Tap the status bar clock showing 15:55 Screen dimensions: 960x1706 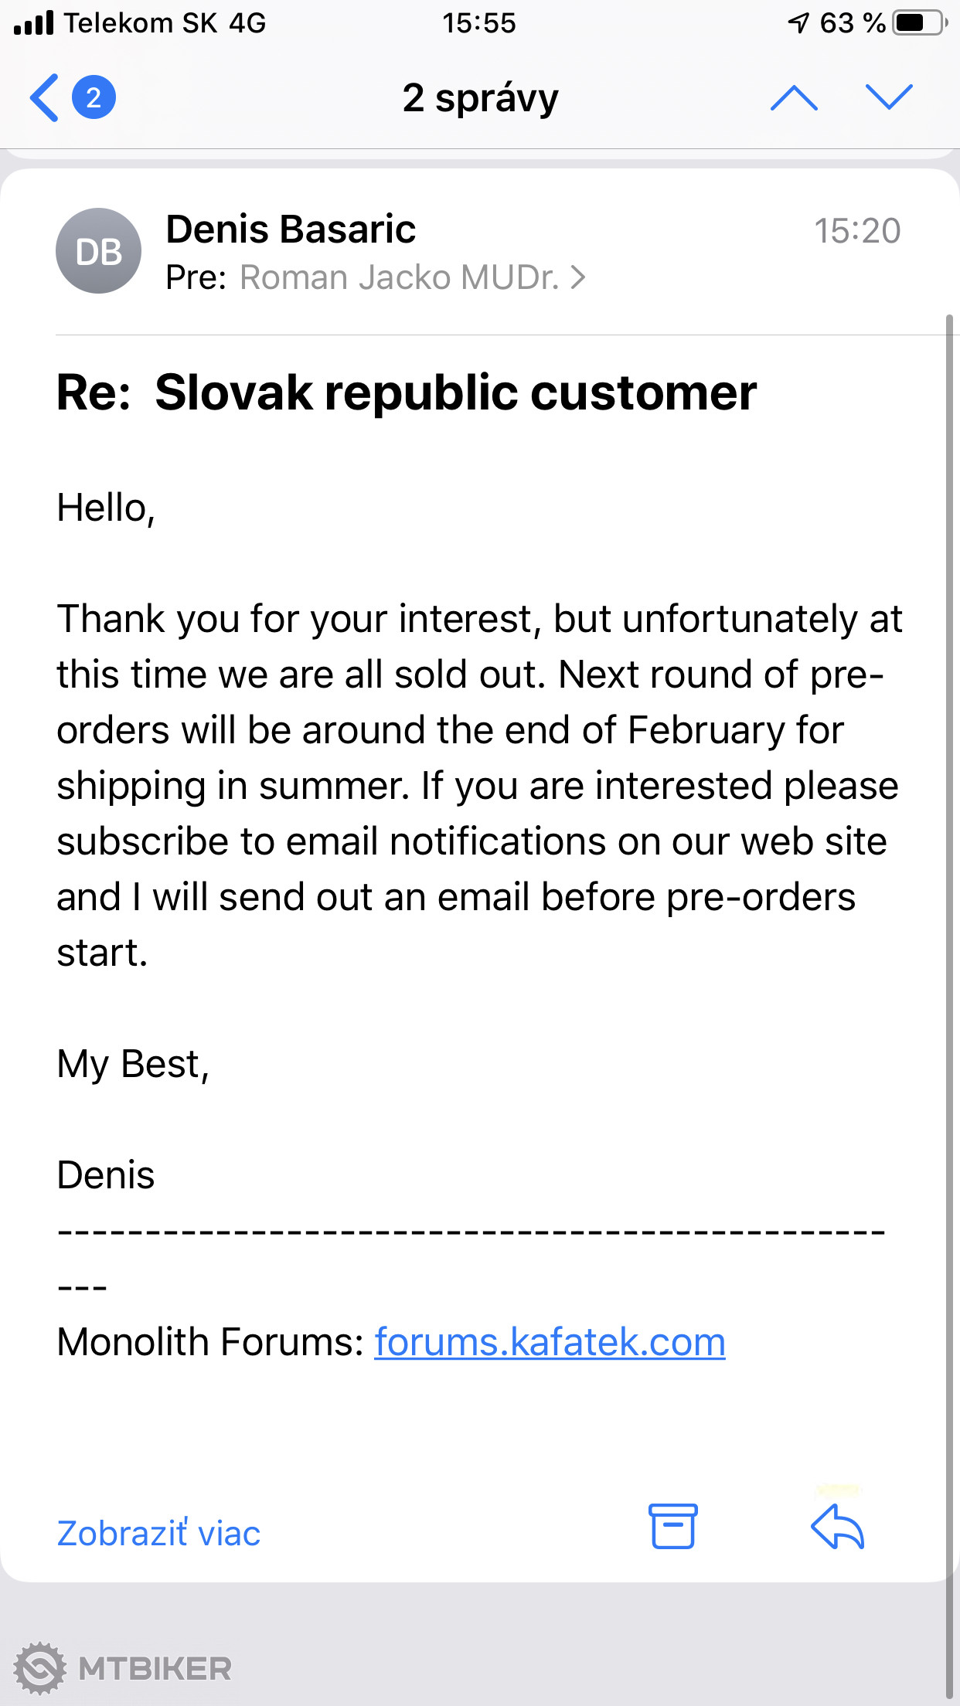[x=479, y=23]
